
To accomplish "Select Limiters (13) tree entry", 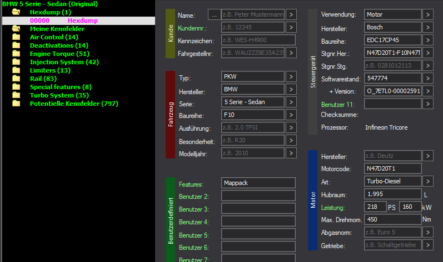I will point(50,70).
